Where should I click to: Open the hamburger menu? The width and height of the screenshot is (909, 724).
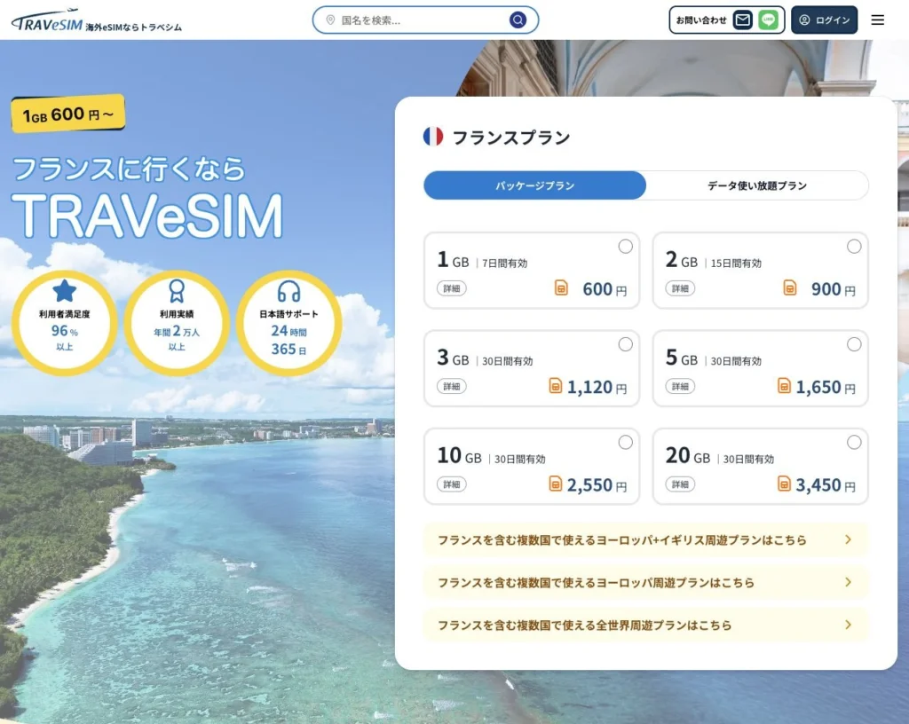point(878,20)
